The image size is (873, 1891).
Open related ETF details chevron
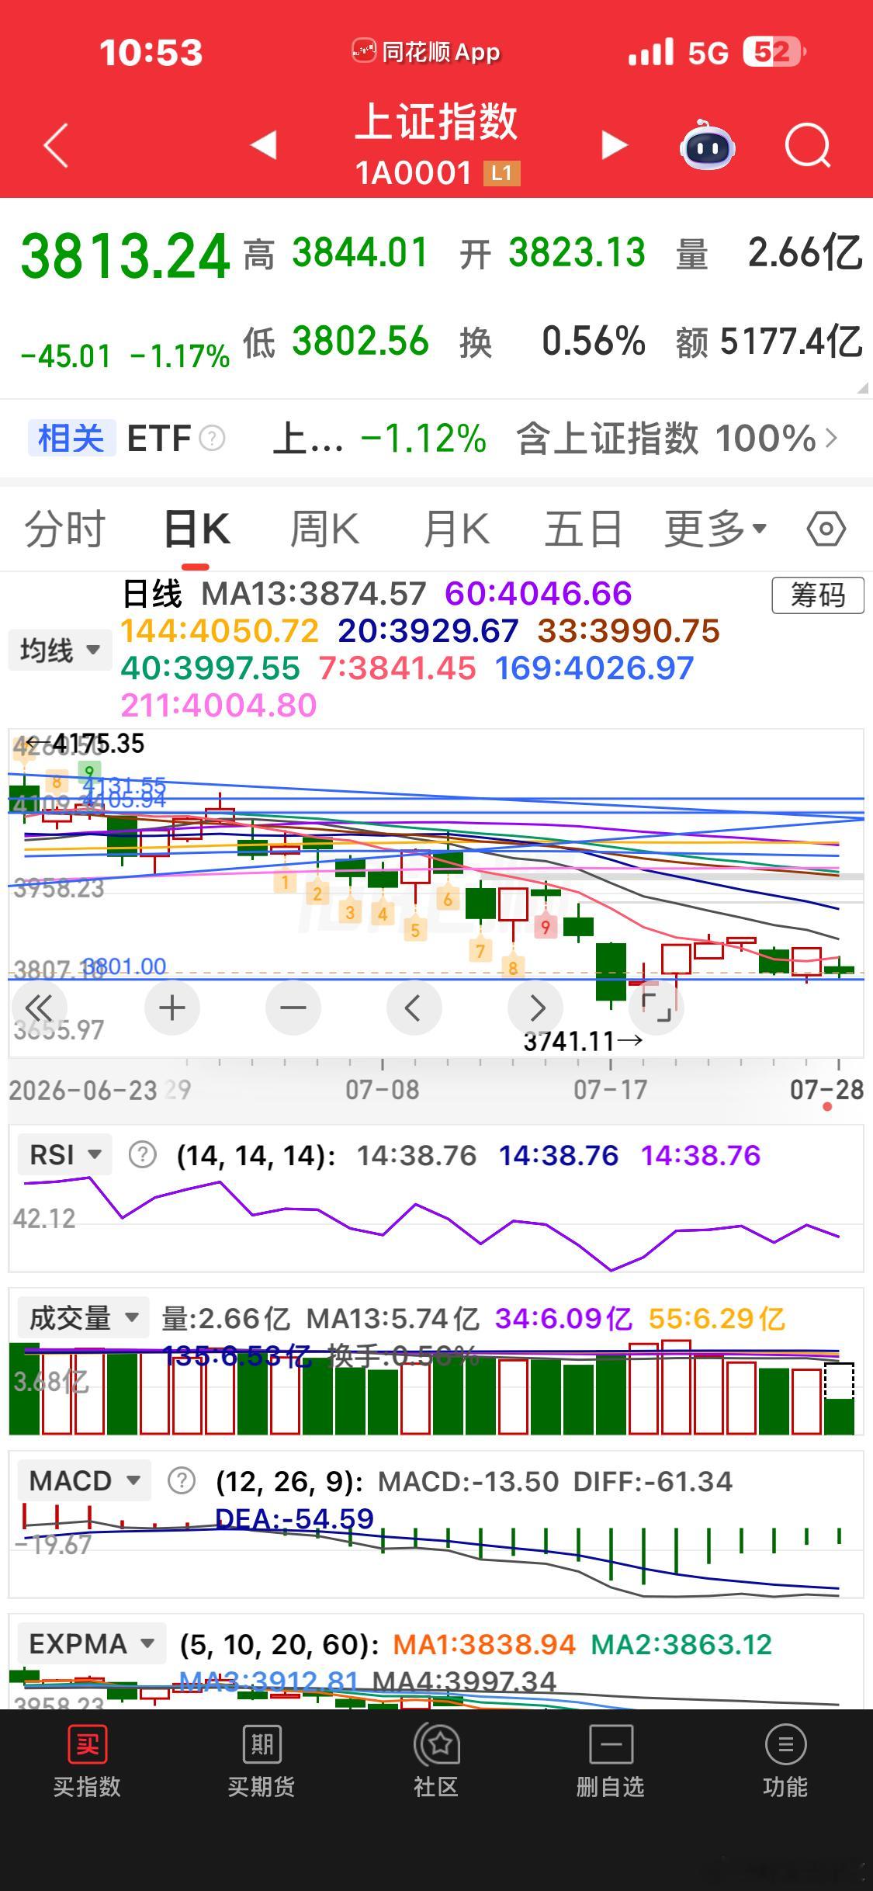point(832,439)
